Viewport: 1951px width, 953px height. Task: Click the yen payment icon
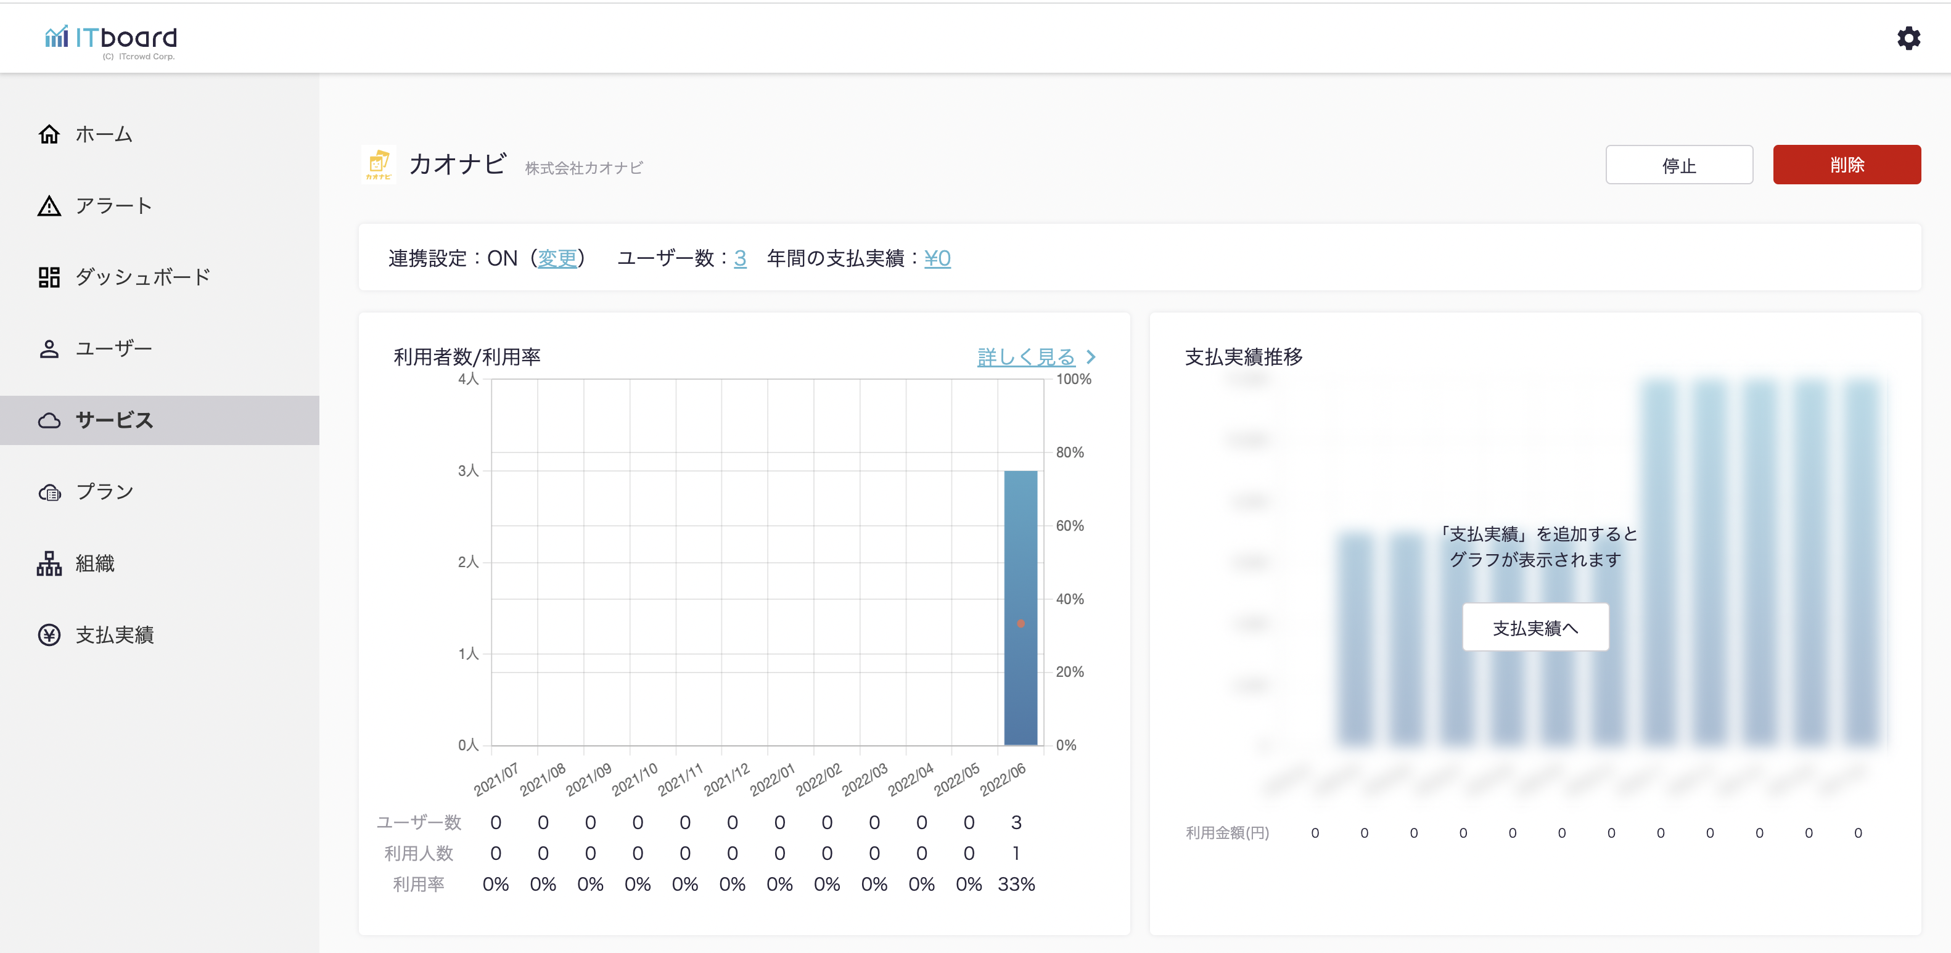pos(49,634)
